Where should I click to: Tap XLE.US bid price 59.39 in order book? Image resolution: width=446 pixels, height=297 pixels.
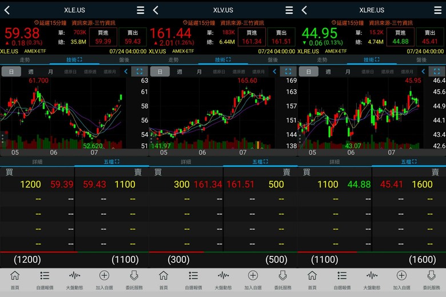(x=62, y=184)
